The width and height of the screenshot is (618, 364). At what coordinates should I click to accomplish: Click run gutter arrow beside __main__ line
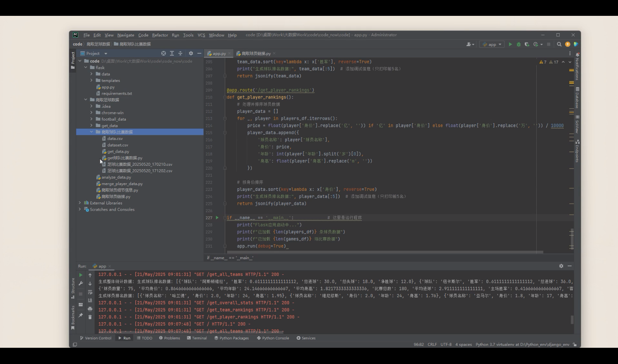(x=217, y=218)
